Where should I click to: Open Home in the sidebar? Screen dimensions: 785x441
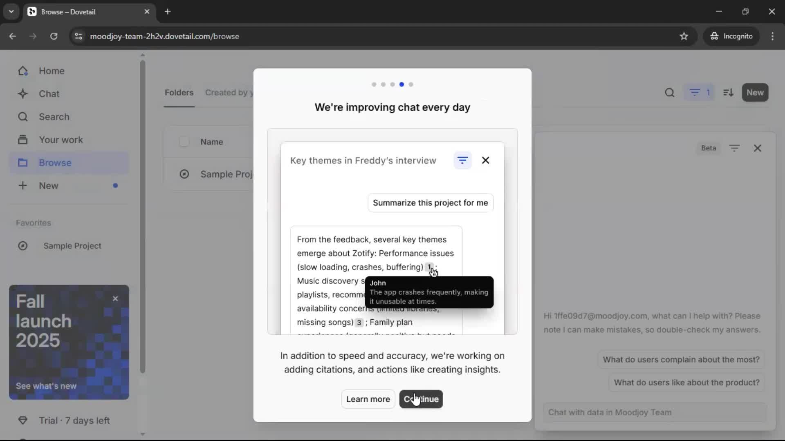point(52,71)
